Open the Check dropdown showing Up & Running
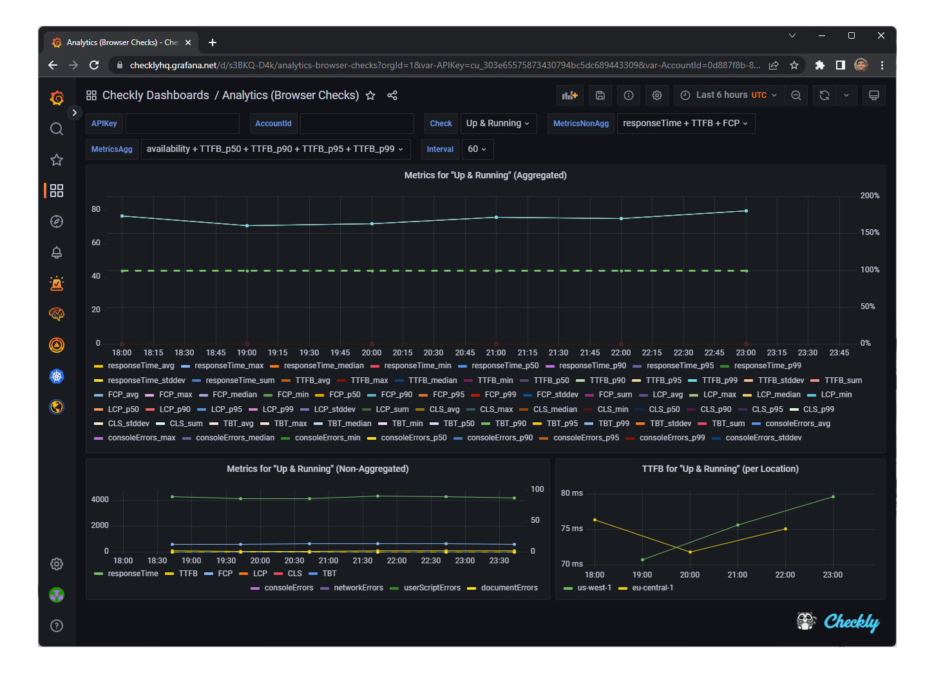The width and height of the screenshot is (934, 676). 498,123
